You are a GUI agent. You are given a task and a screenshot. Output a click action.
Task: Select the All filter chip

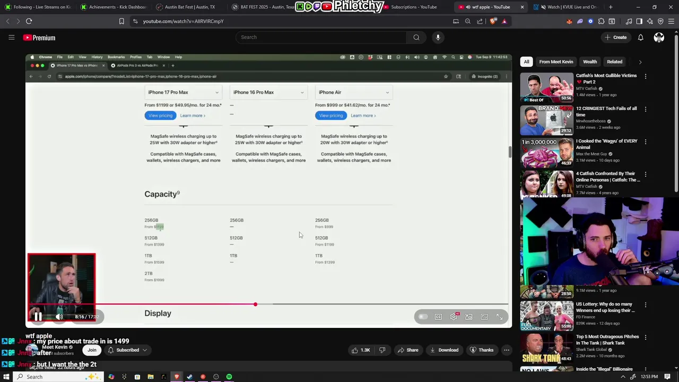coord(526,62)
